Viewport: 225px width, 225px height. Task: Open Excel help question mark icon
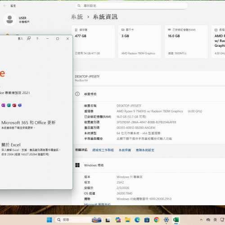click(37, 39)
